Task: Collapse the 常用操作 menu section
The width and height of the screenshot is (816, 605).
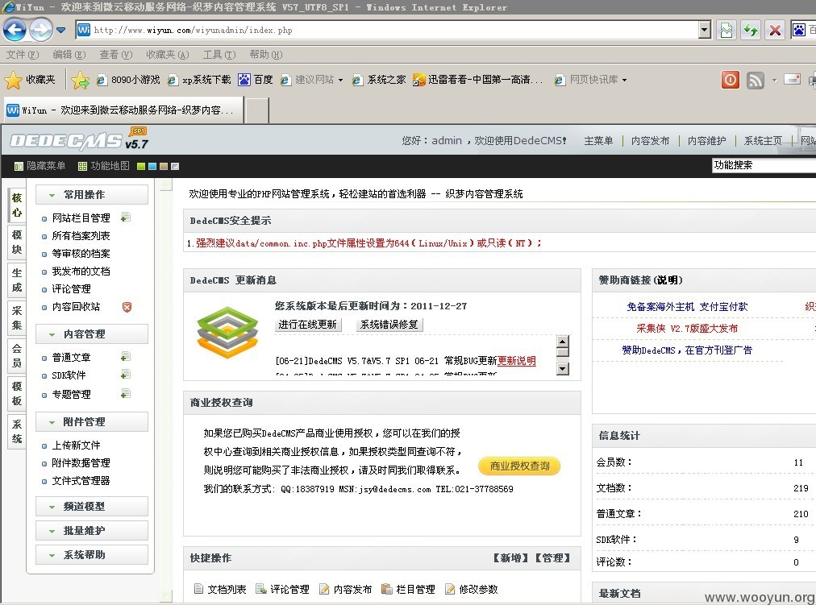Action: click(92, 195)
